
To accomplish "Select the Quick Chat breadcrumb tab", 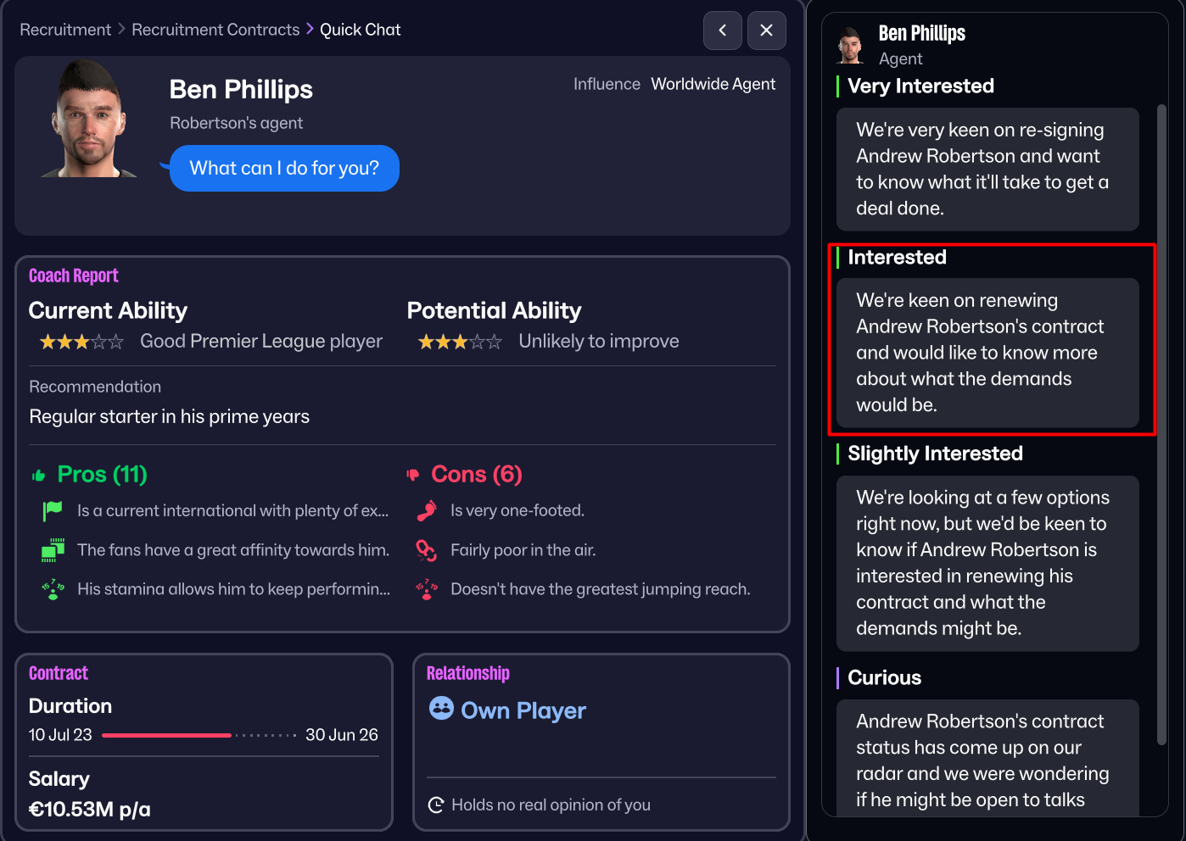I will point(360,29).
